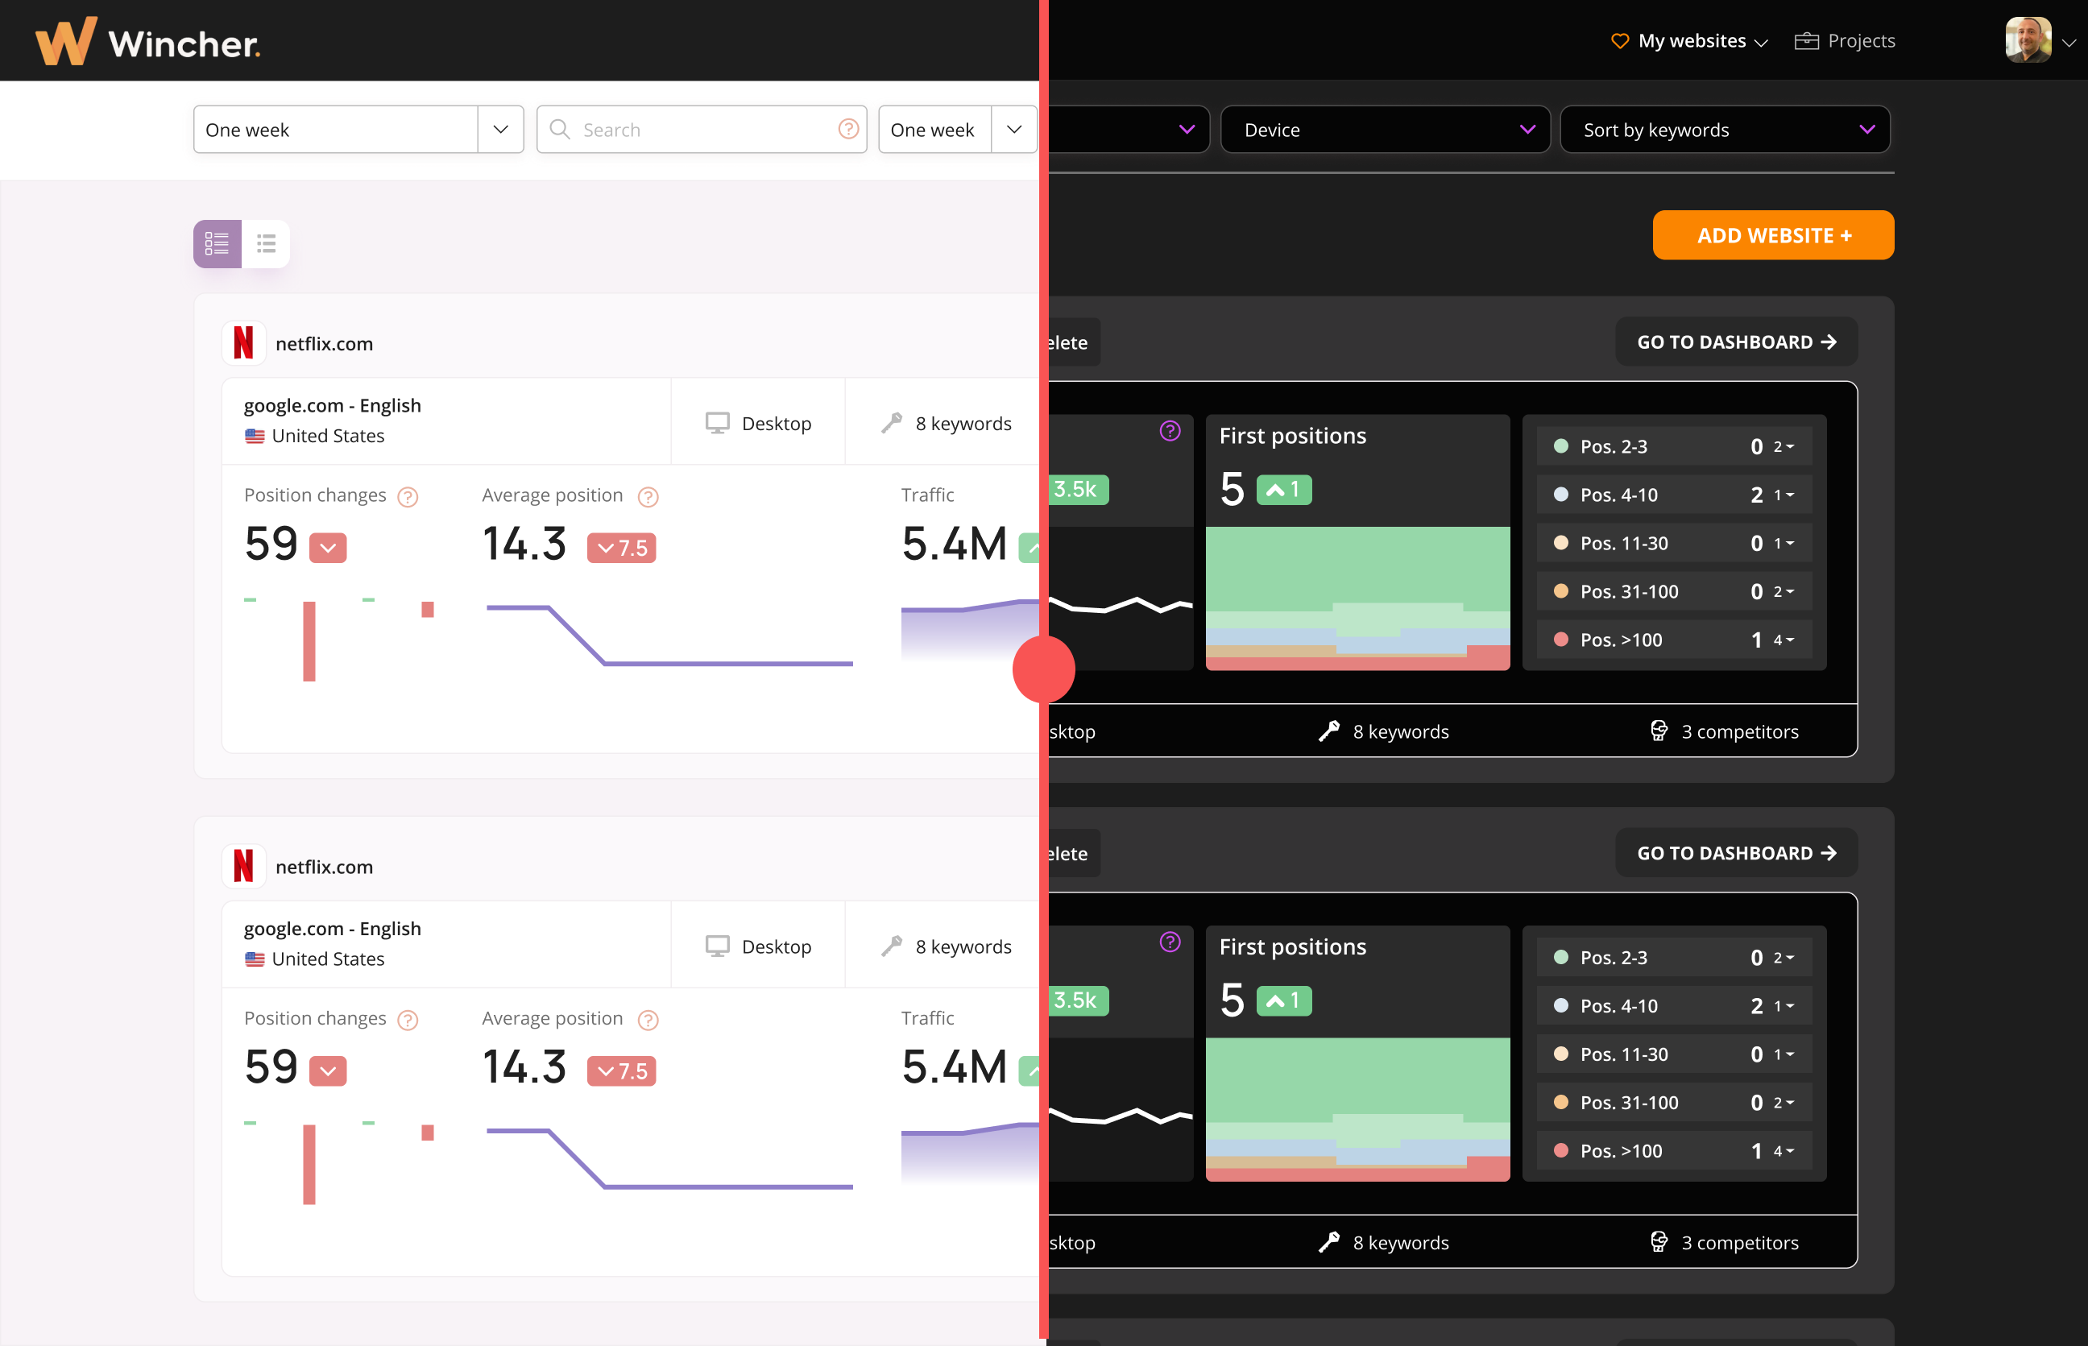Click the purple question mark on the dark card
The width and height of the screenshot is (2088, 1346).
click(1170, 430)
